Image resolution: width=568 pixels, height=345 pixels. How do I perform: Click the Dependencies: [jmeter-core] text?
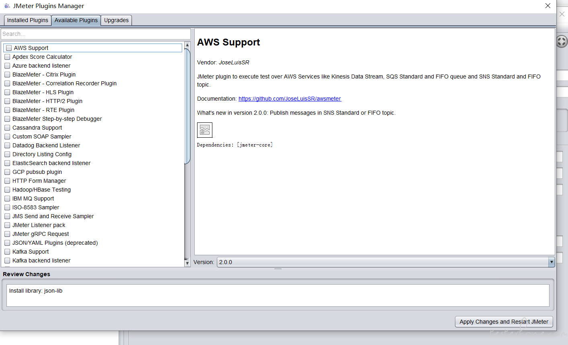235,145
